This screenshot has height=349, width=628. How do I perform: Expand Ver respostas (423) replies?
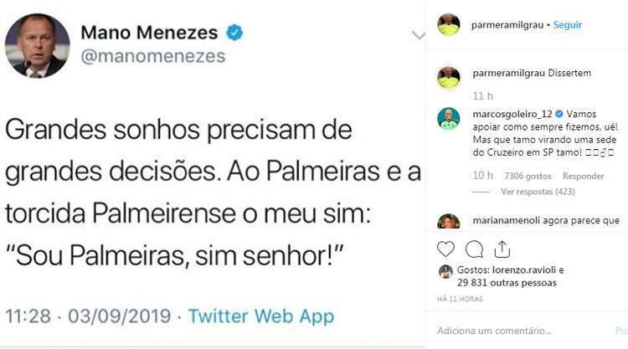pyautogui.click(x=535, y=192)
